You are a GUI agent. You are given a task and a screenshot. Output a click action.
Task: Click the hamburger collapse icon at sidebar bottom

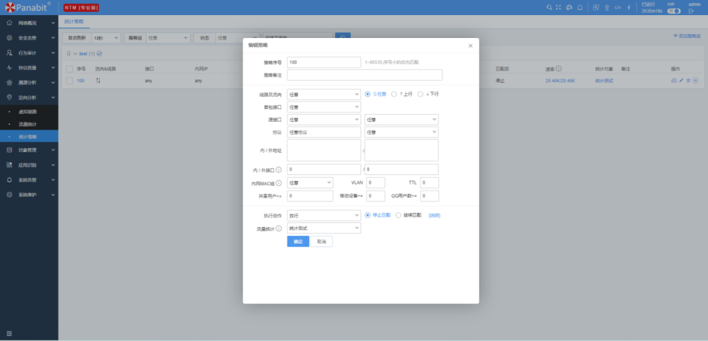click(9, 334)
